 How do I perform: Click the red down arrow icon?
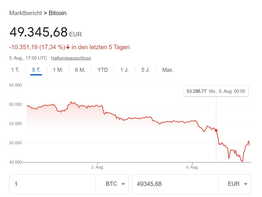[x=68, y=47]
